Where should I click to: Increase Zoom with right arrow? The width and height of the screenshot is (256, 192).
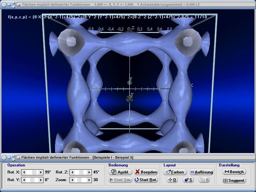[90, 180]
